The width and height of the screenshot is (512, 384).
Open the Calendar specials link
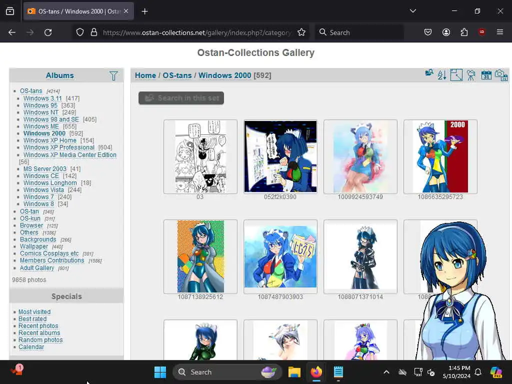[31, 347]
